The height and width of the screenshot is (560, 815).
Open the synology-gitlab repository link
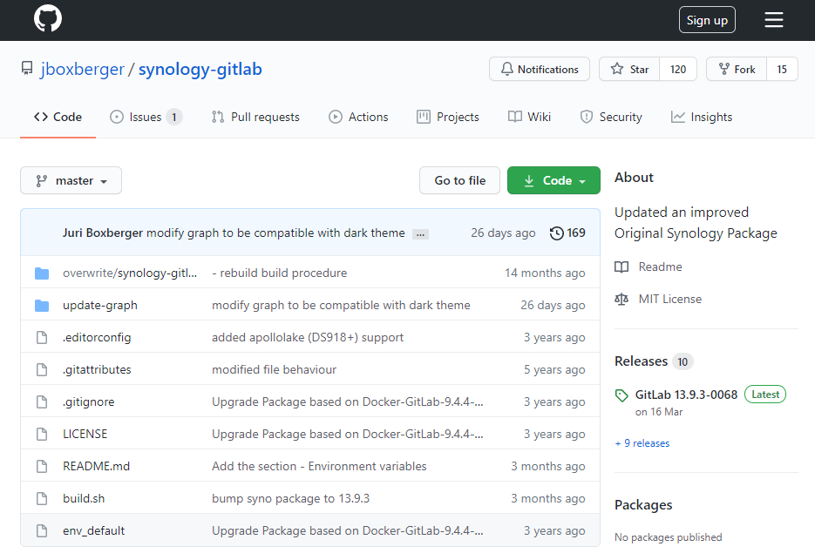200,69
